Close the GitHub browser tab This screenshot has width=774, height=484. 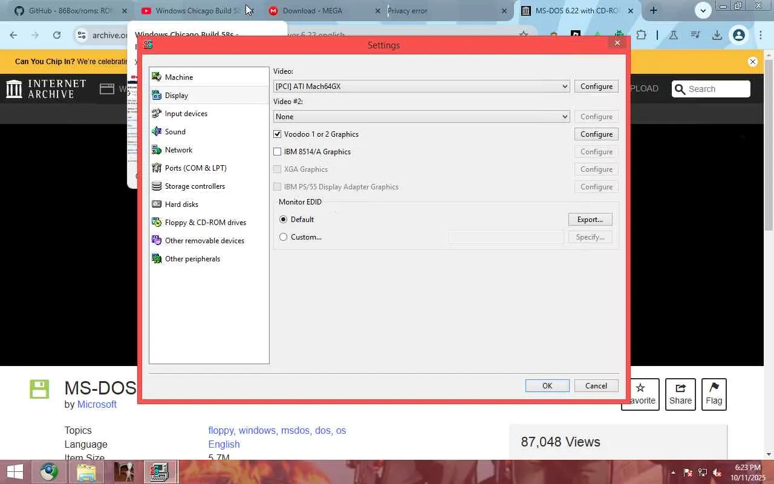tap(125, 11)
